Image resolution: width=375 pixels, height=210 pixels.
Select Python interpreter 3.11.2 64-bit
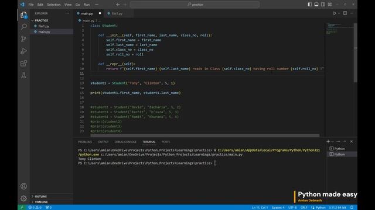pos(337,208)
